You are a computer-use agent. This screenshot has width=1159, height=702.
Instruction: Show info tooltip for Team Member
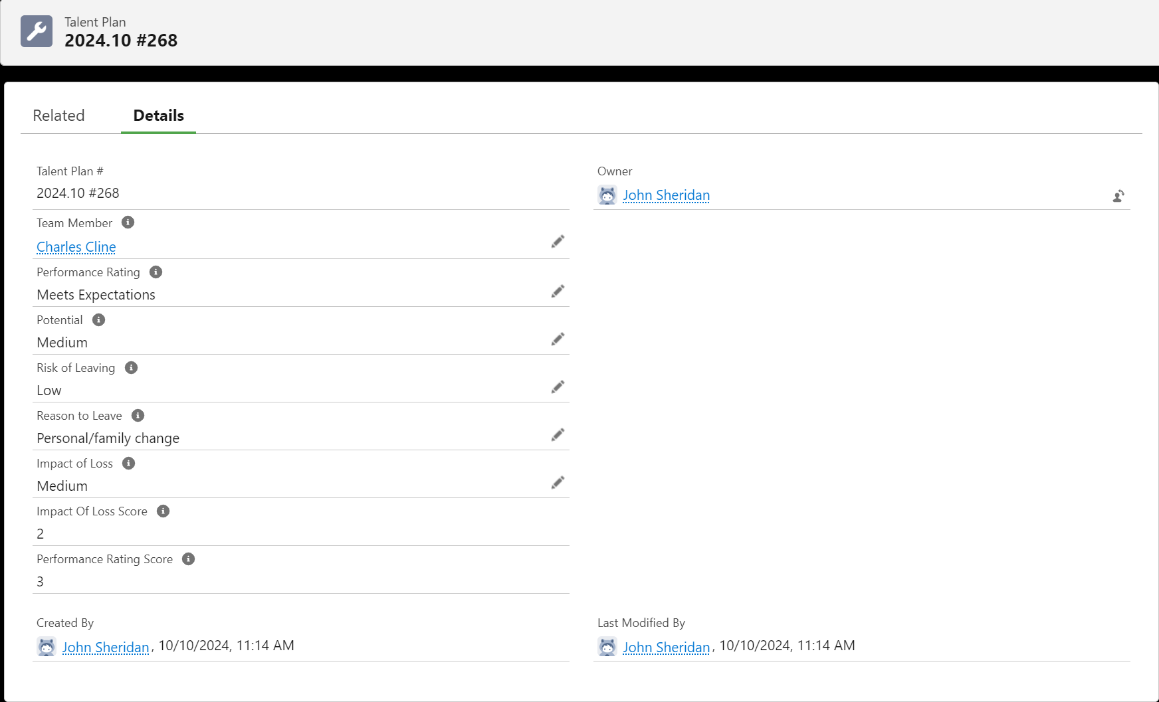[x=128, y=222]
